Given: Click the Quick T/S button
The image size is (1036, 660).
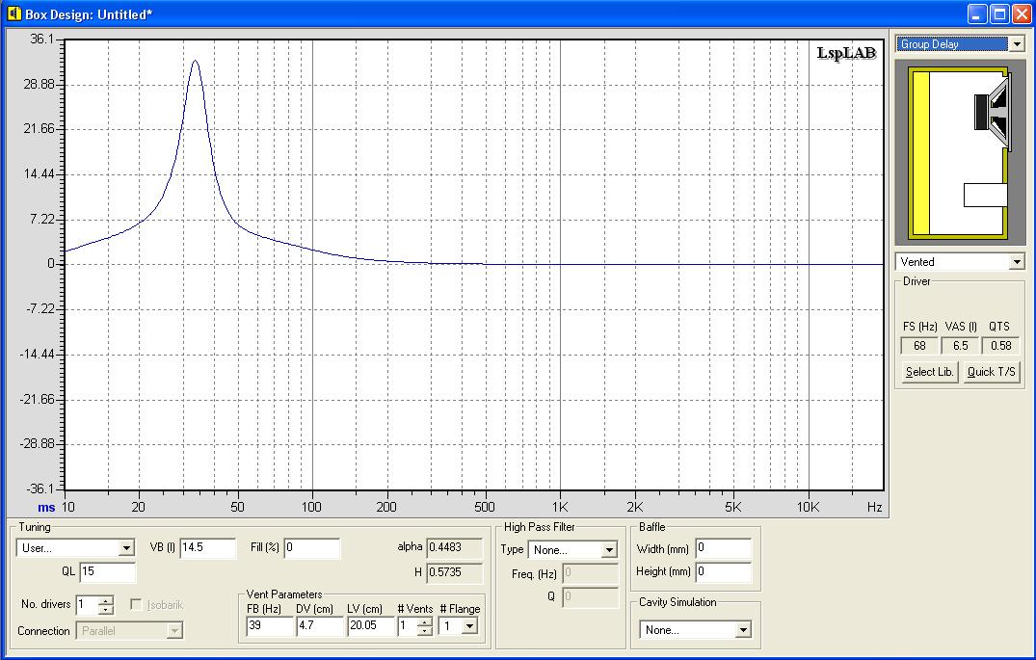Looking at the screenshot, I should click(x=991, y=372).
